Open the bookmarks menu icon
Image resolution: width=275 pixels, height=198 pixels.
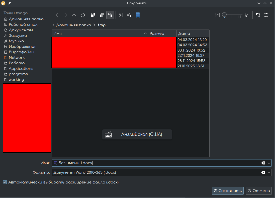tap(138, 15)
